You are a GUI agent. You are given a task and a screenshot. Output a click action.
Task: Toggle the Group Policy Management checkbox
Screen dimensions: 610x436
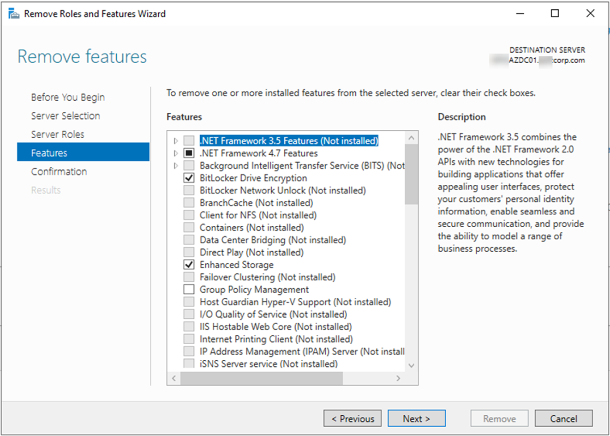pyautogui.click(x=189, y=290)
